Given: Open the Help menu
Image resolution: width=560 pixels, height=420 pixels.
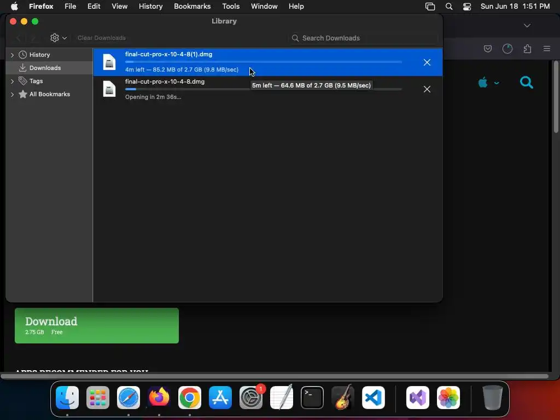Looking at the screenshot, I should [296, 7].
